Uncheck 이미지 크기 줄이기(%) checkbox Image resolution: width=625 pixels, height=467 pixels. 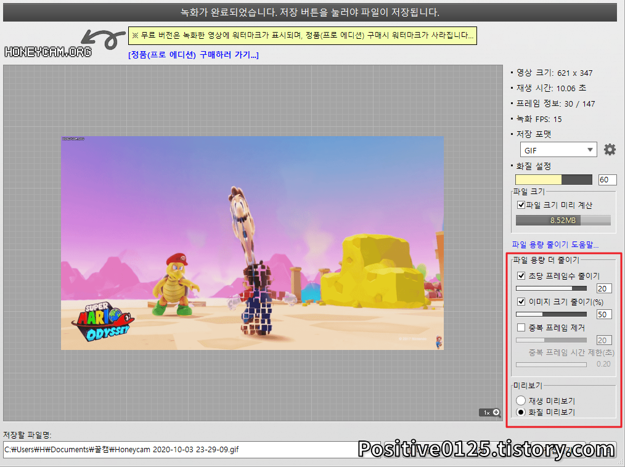point(521,302)
